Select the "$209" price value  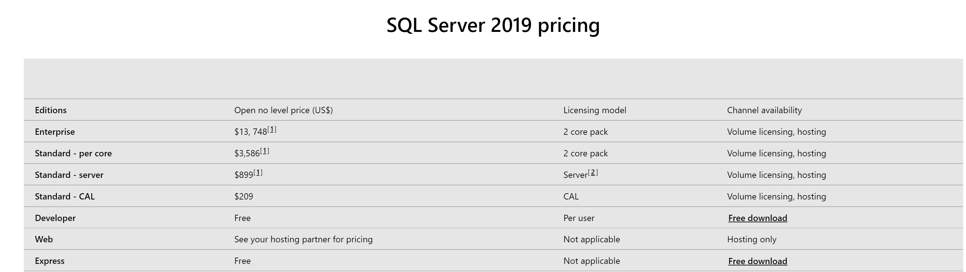[244, 197]
